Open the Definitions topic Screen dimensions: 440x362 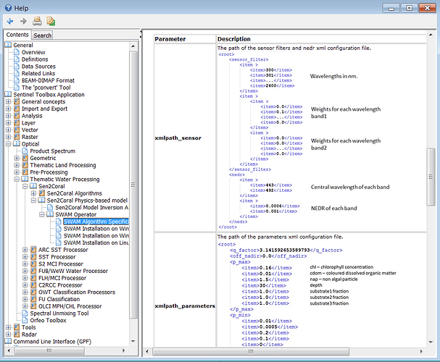(35, 59)
